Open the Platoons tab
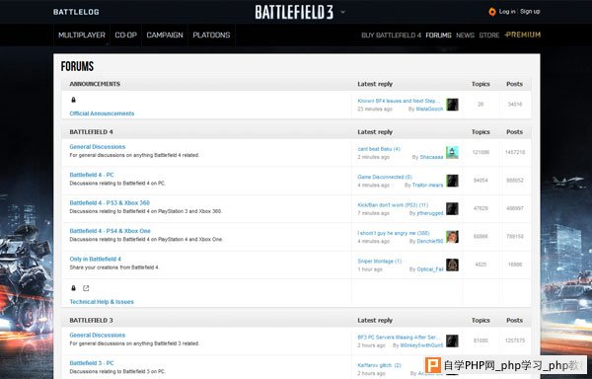The width and height of the screenshot is (592, 379). [x=211, y=36]
